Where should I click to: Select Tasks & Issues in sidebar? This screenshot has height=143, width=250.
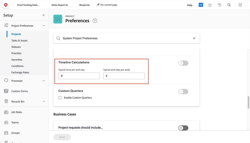point(19,40)
